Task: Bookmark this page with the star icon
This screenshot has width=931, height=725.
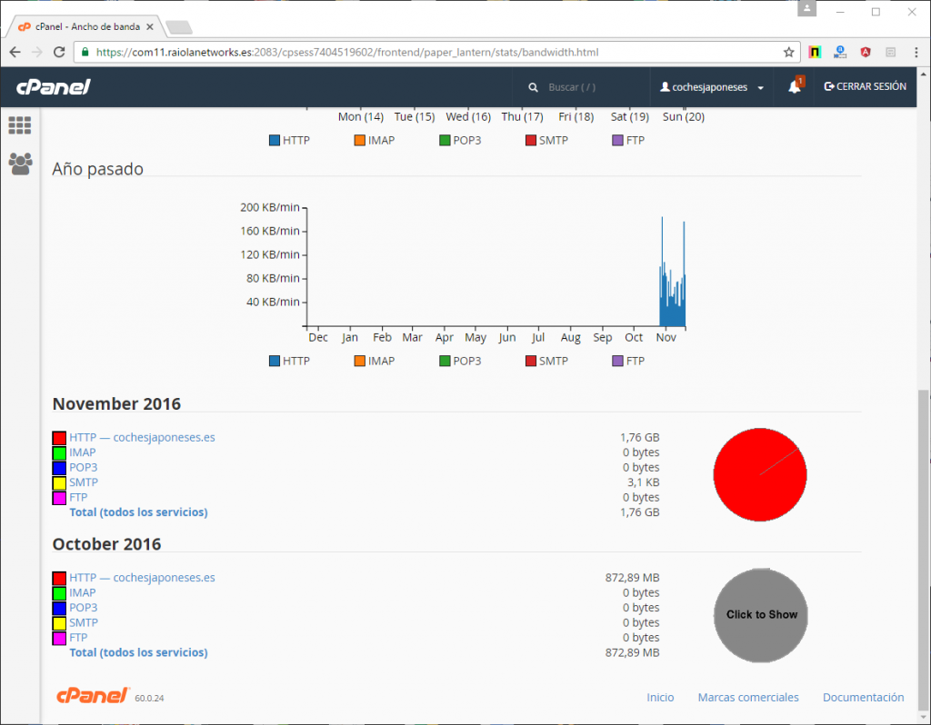Action: 788,52
